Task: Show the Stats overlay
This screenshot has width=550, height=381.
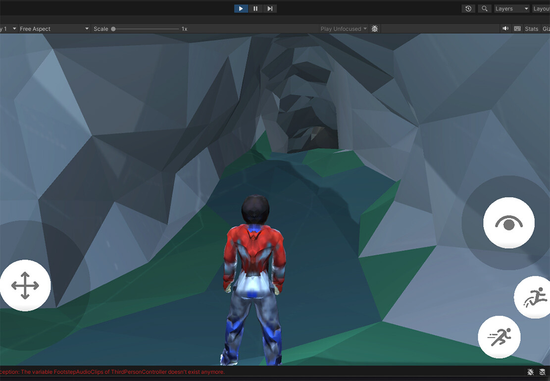Action: pos(531,29)
